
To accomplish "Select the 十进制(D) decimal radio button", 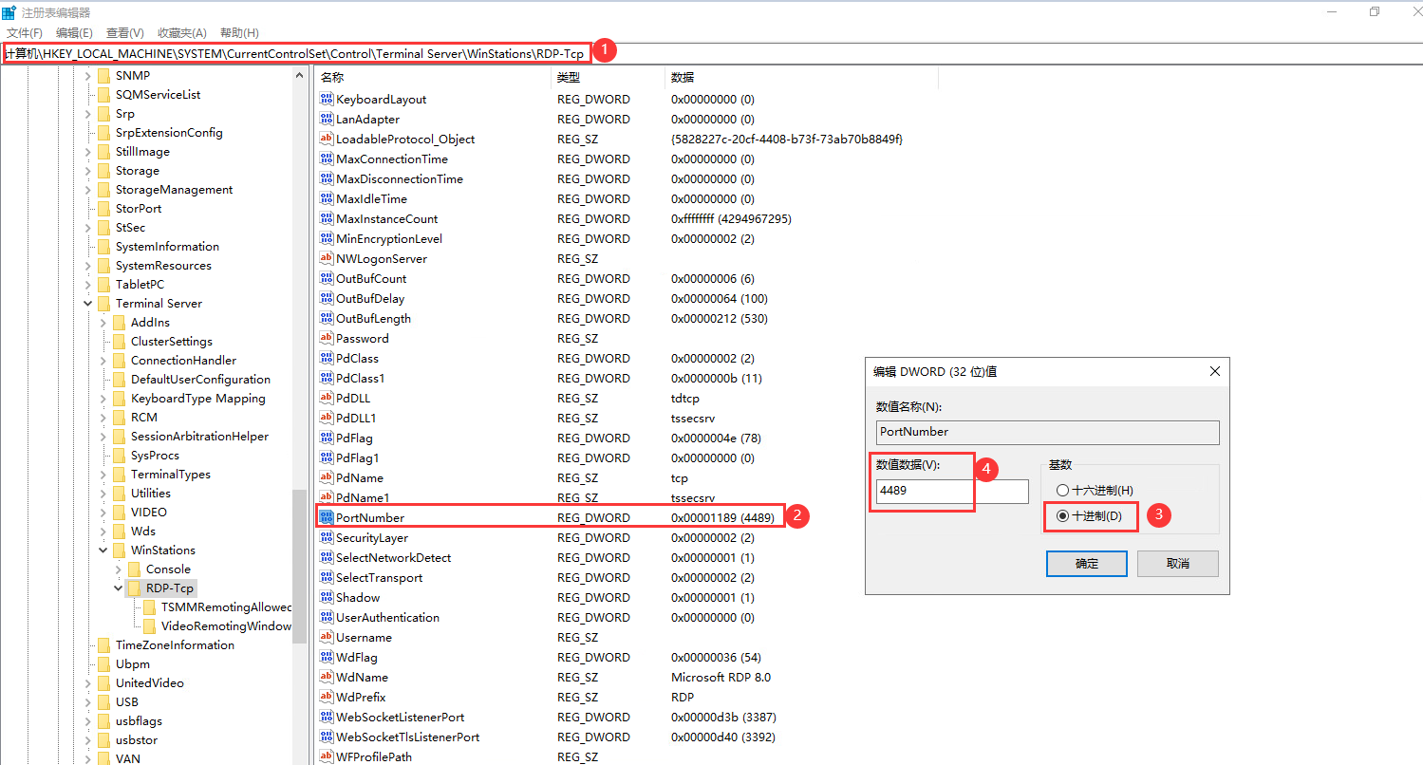I will (1062, 516).
